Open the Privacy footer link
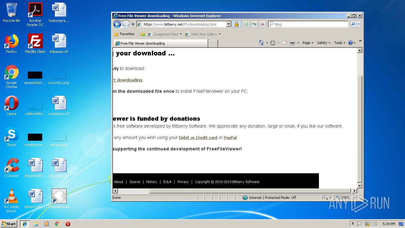405x228 pixels. [183, 182]
